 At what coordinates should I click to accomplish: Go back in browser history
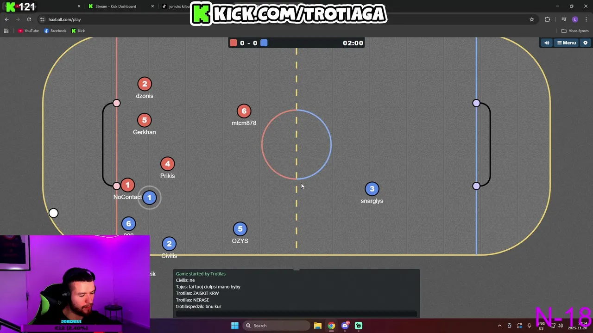(6, 19)
